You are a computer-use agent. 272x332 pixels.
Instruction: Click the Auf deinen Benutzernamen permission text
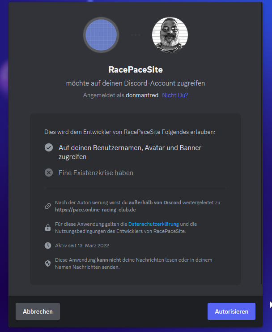click(130, 152)
